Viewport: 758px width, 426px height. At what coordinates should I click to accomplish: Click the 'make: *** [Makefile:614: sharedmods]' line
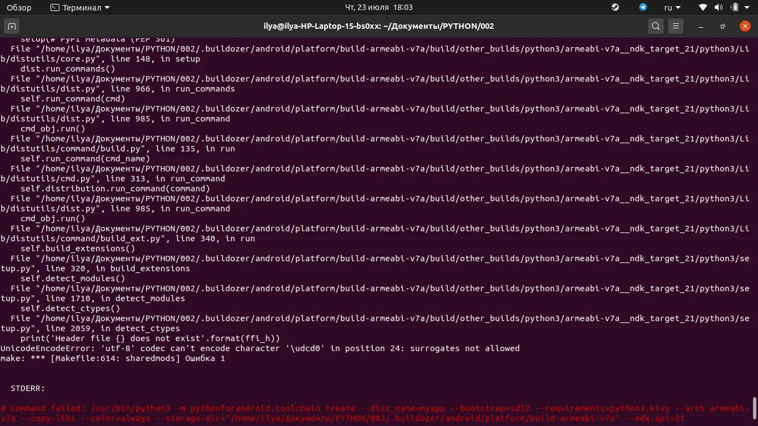pyautogui.click(x=113, y=358)
